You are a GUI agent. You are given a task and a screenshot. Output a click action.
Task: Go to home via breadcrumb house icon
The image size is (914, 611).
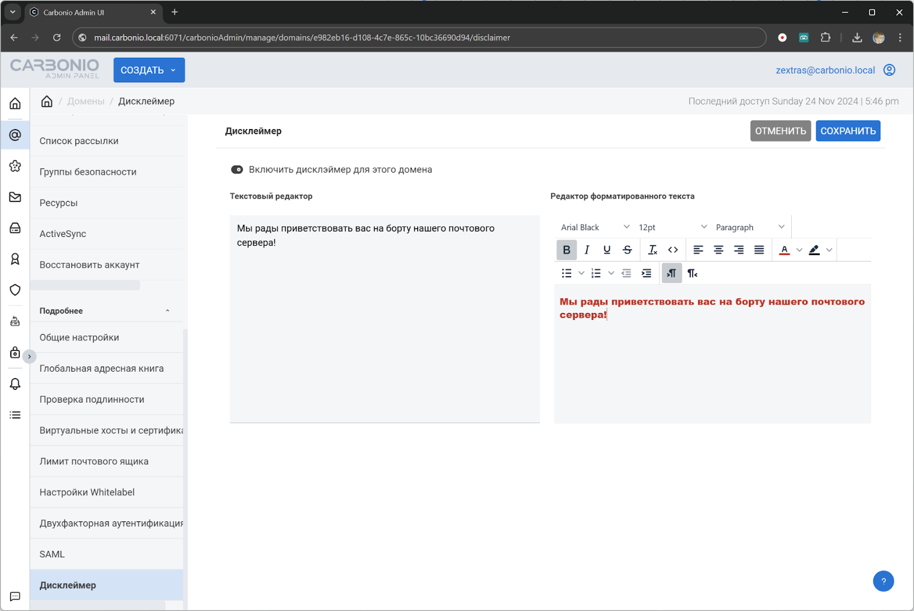coord(47,101)
